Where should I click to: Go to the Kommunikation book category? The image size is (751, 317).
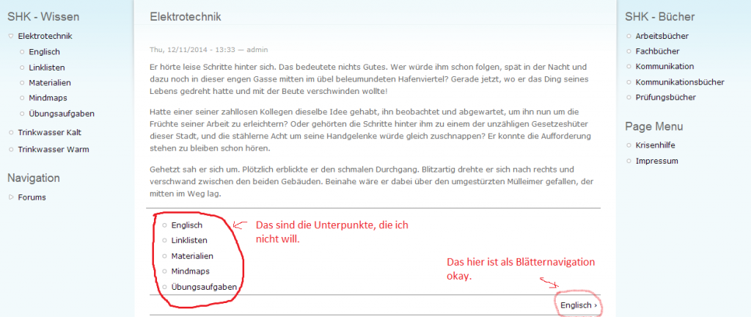click(664, 67)
